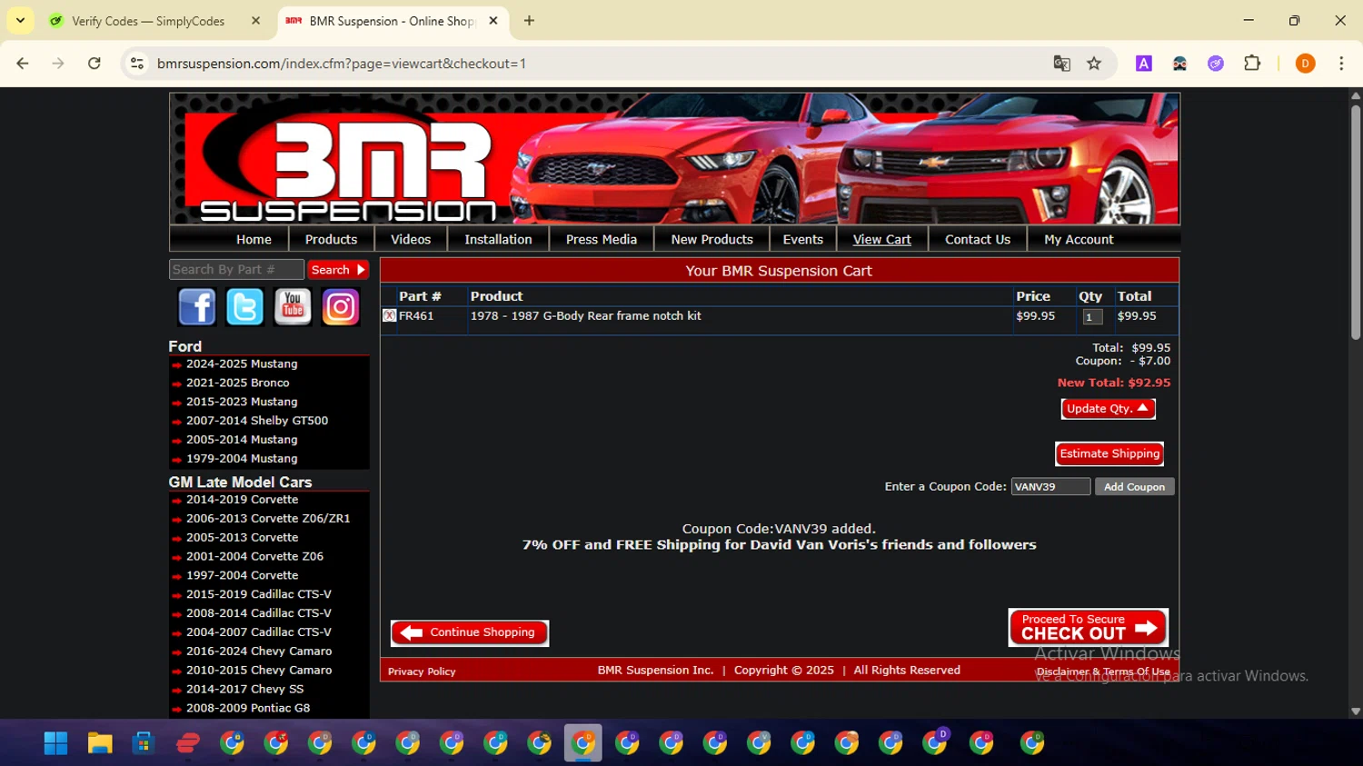This screenshot has height=766, width=1363.
Task: Open the Products menu item
Action: pyautogui.click(x=331, y=240)
